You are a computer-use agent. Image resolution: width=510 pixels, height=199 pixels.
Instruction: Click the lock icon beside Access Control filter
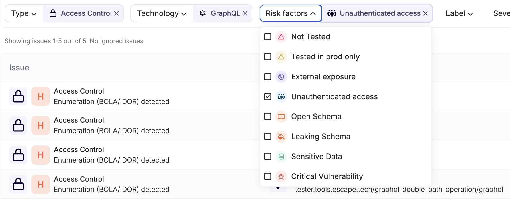53,13
